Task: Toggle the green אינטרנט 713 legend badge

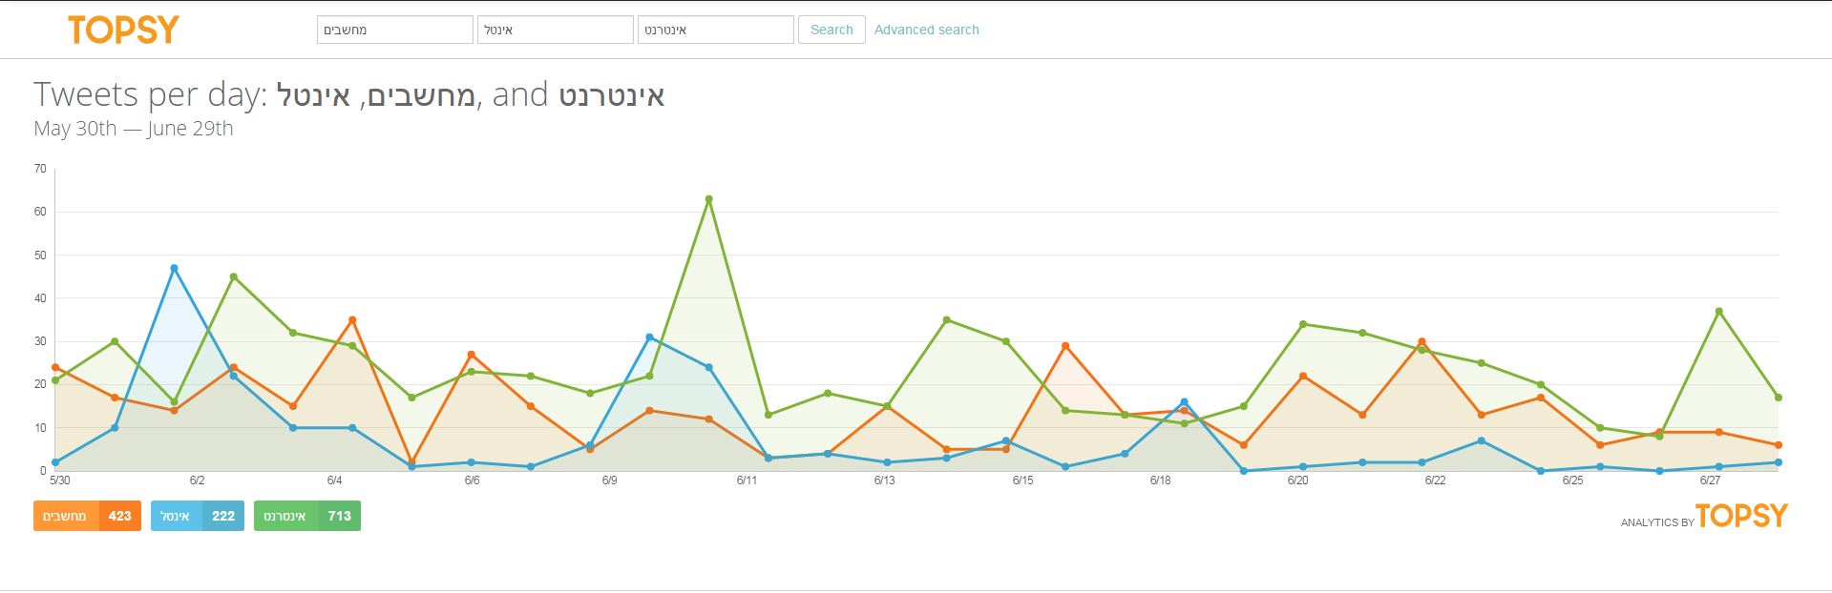Action: (307, 516)
